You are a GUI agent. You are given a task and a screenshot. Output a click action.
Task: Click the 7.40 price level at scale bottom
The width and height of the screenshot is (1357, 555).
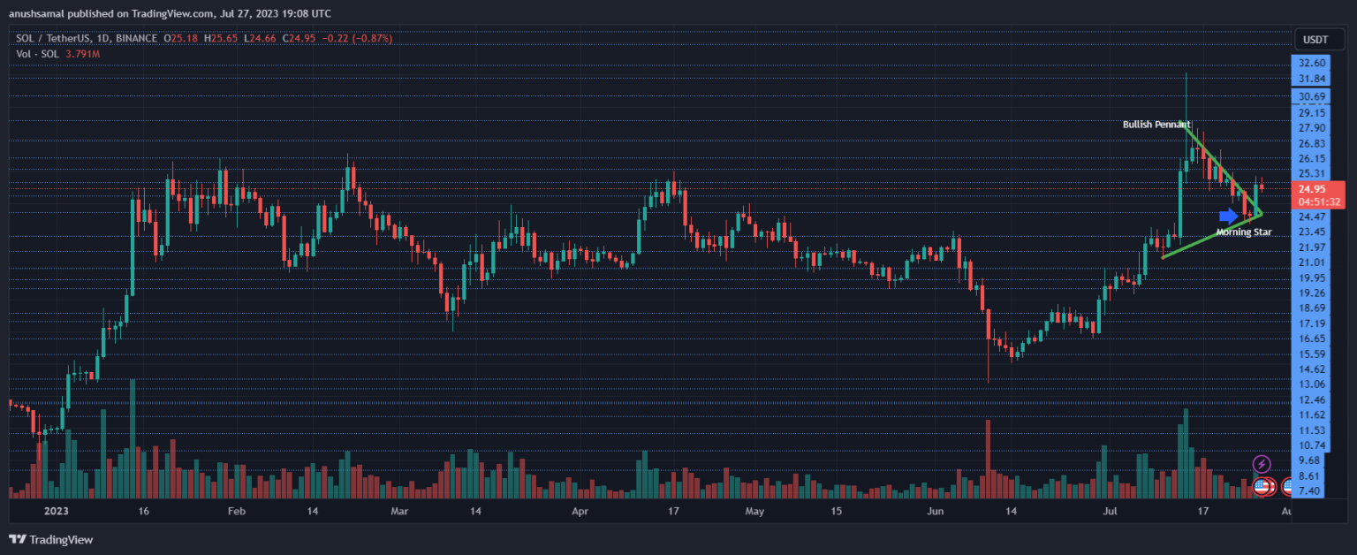1309,490
